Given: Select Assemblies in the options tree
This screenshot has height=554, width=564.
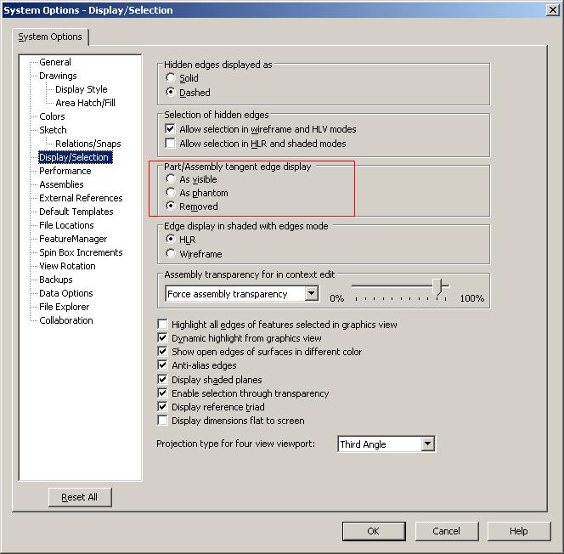Looking at the screenshot, I should (x=61, y=184).
